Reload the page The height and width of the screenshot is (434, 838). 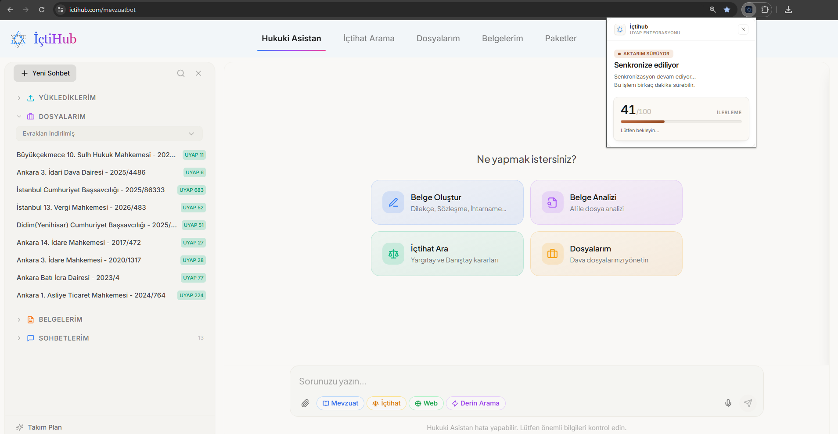pos(42,10)
